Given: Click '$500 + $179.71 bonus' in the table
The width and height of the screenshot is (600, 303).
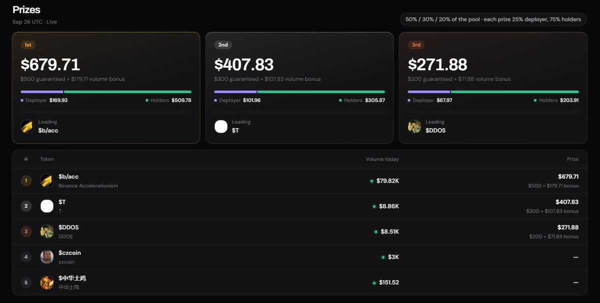Looking at the screenshot, I should [x=553, y=185].
